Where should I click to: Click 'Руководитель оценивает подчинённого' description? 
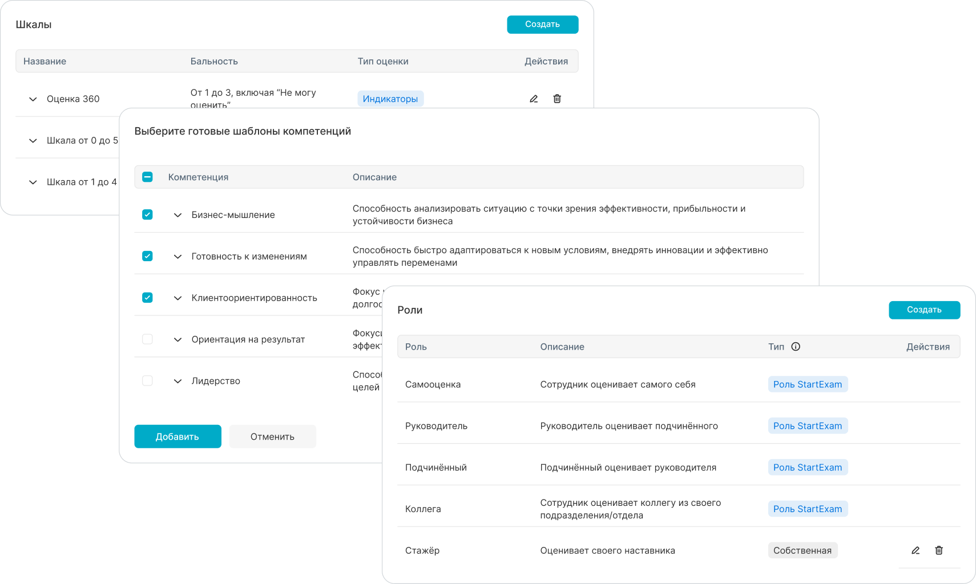pyautogui.click(x=629, y=426)
